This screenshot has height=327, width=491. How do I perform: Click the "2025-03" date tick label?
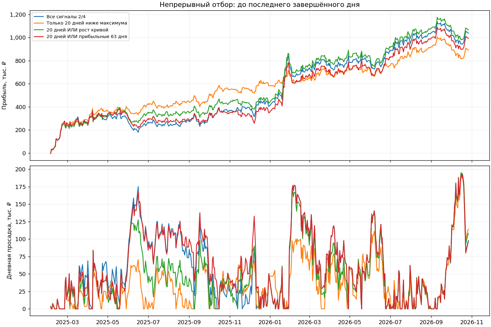point(67,322)
